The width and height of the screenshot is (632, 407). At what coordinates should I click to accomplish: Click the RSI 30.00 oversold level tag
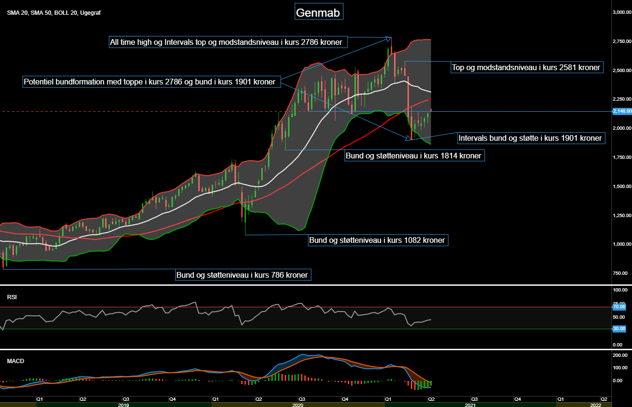pos(620,329)
